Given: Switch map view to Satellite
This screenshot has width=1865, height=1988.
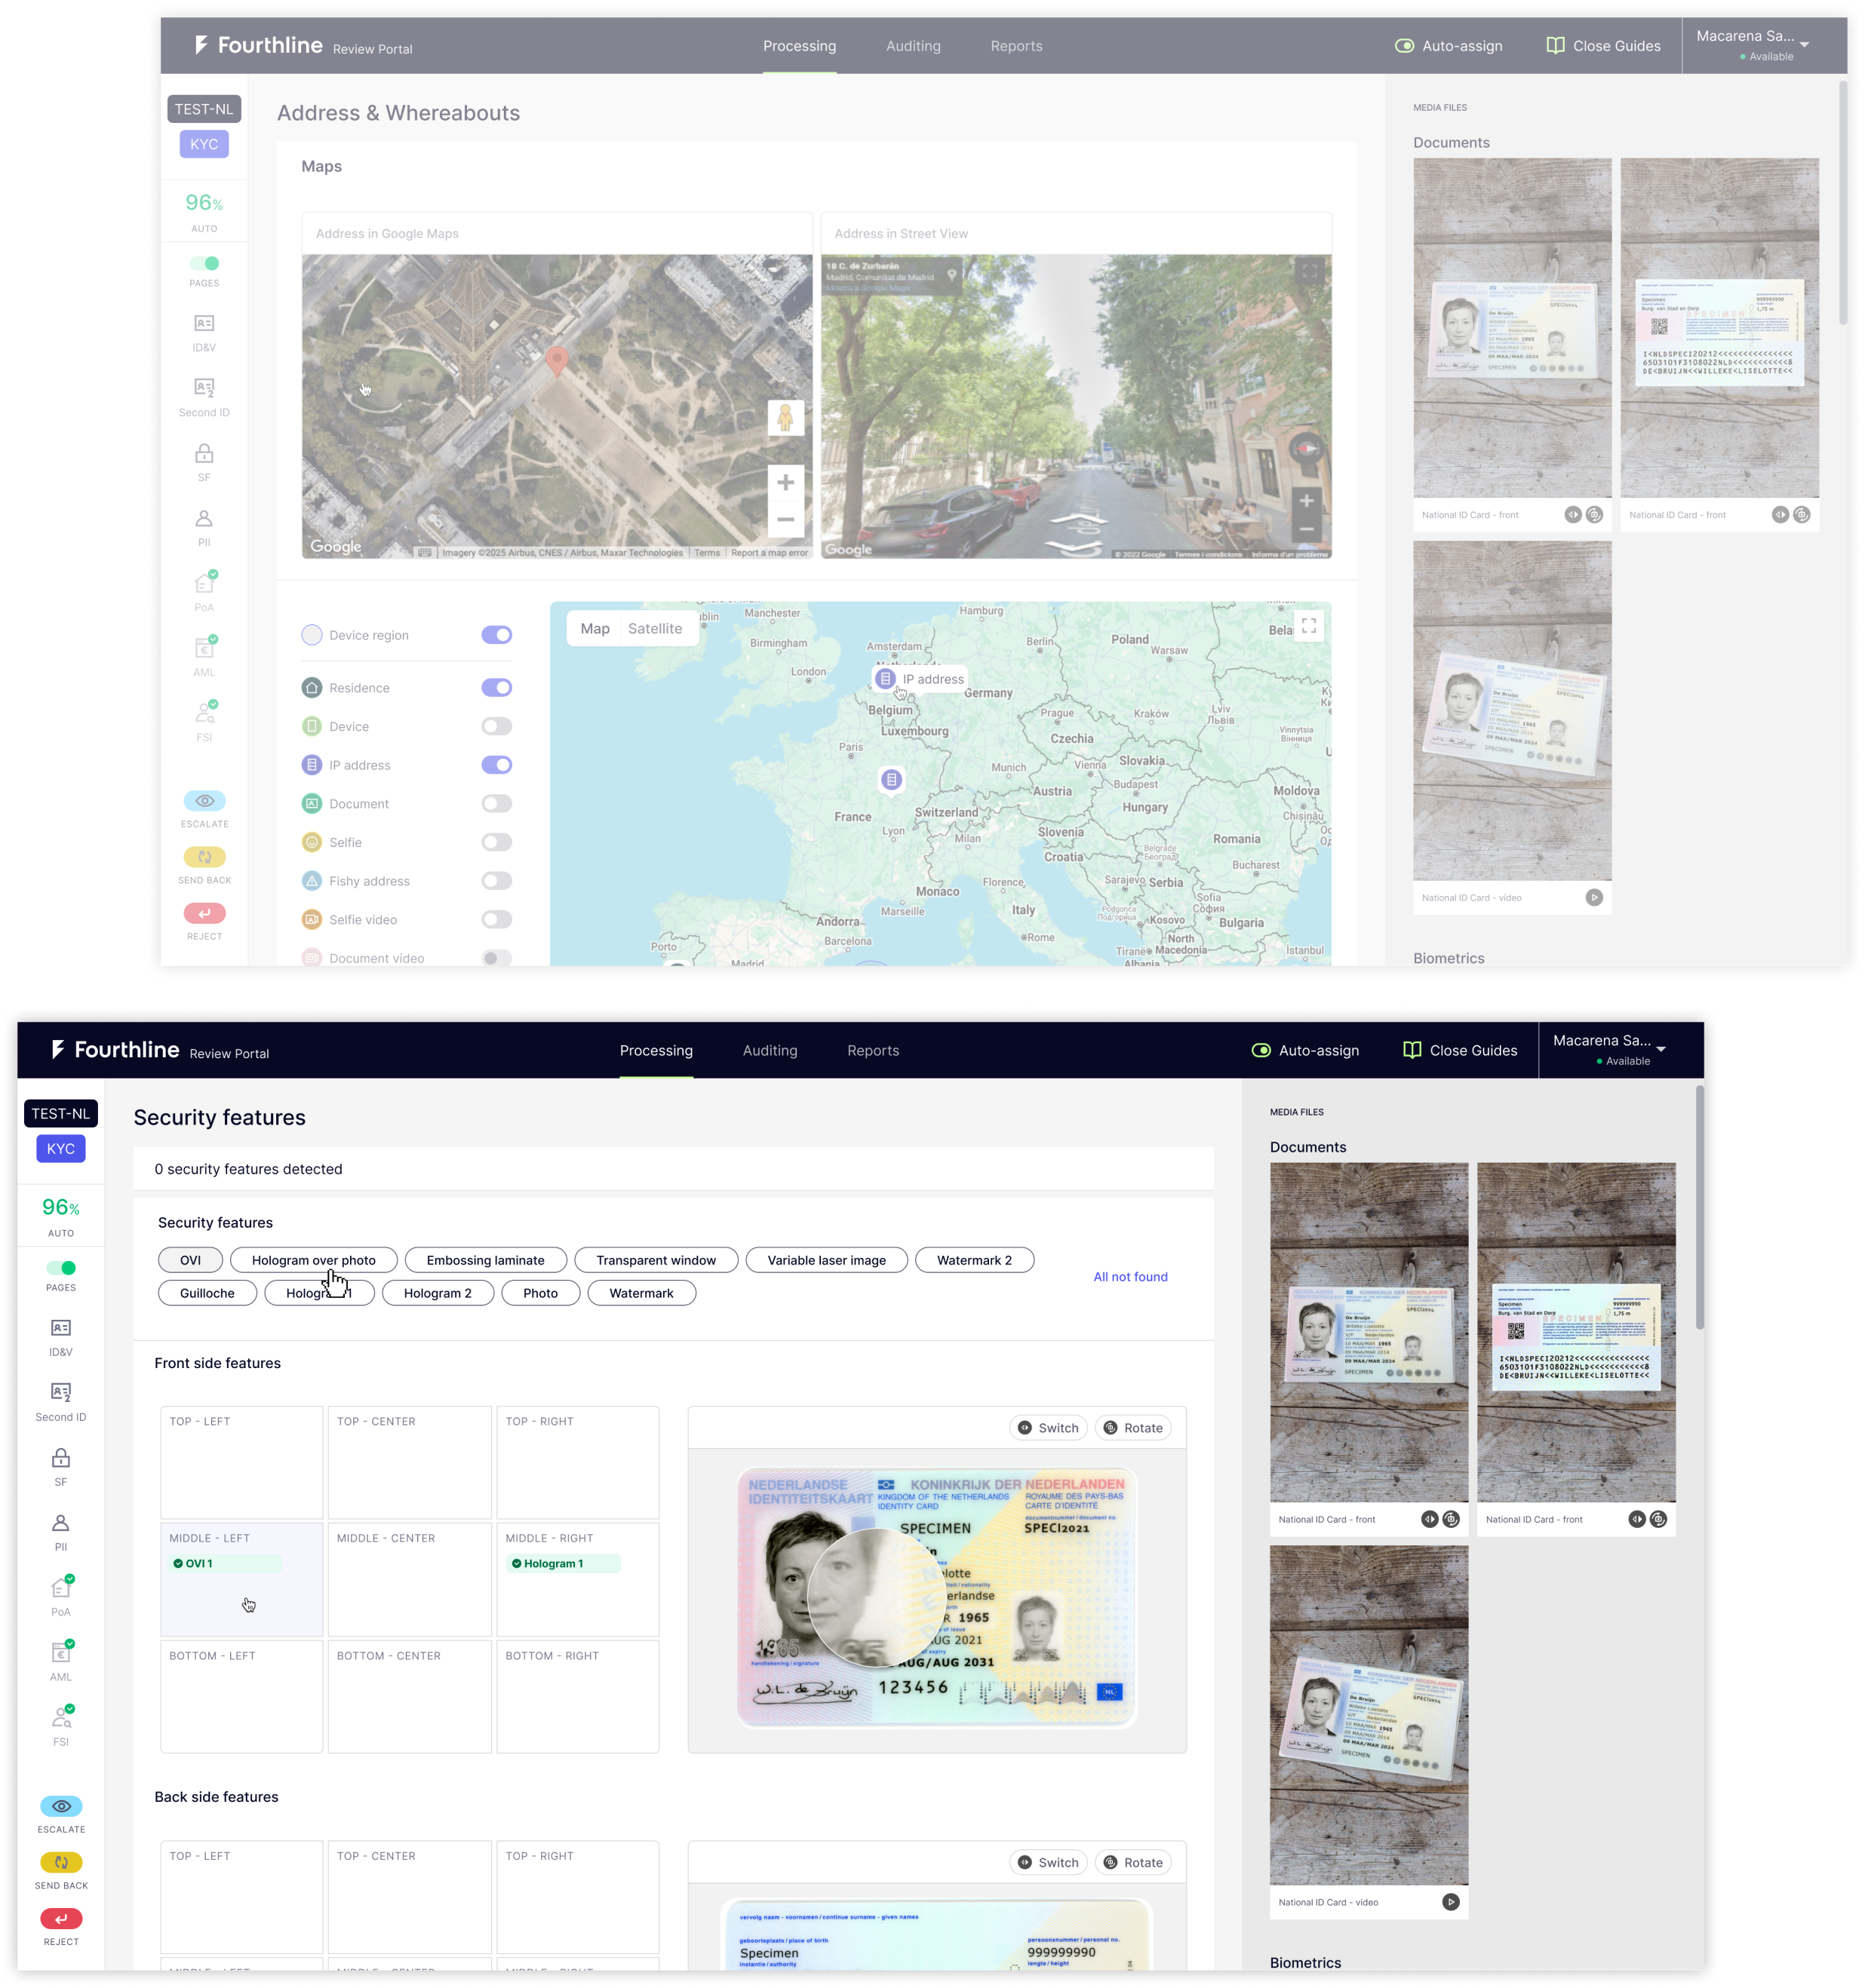Looking at the screenshot, I should click(654, 629).
